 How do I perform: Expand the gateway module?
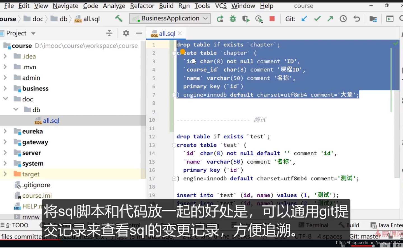tap(5, 142)
